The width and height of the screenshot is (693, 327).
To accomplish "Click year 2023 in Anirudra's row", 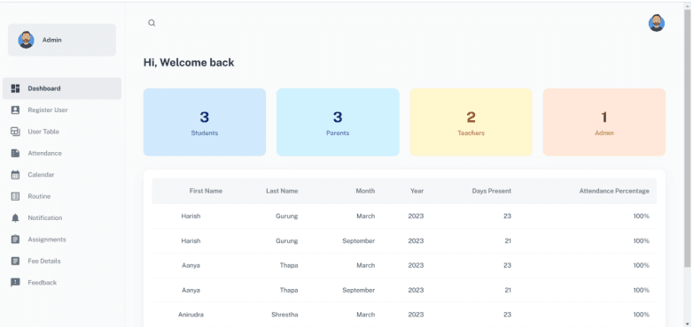I will coord(416,316).
